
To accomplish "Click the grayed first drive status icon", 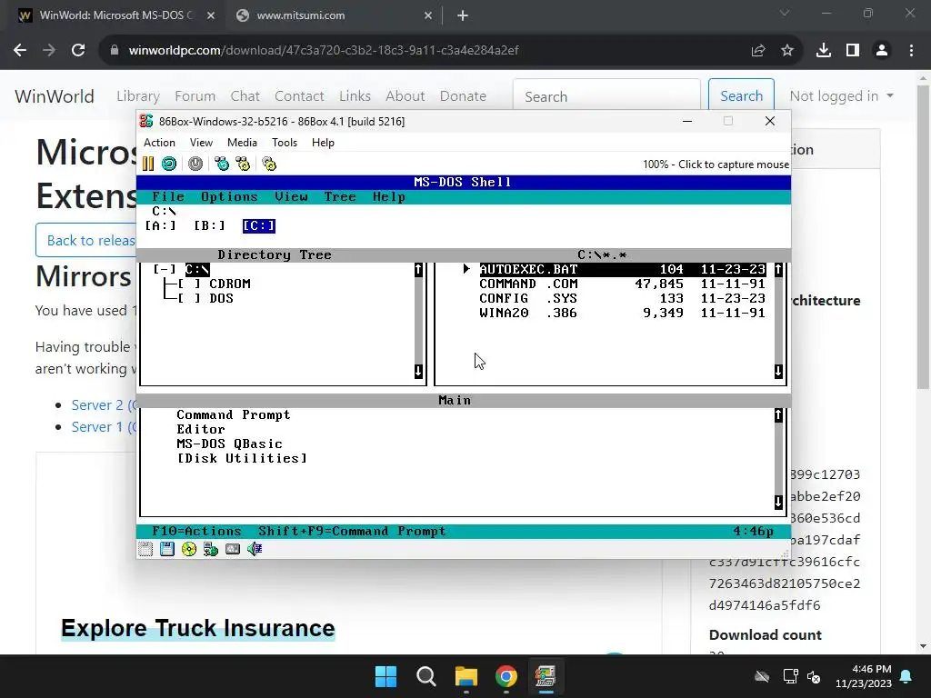I will (145, 549).
